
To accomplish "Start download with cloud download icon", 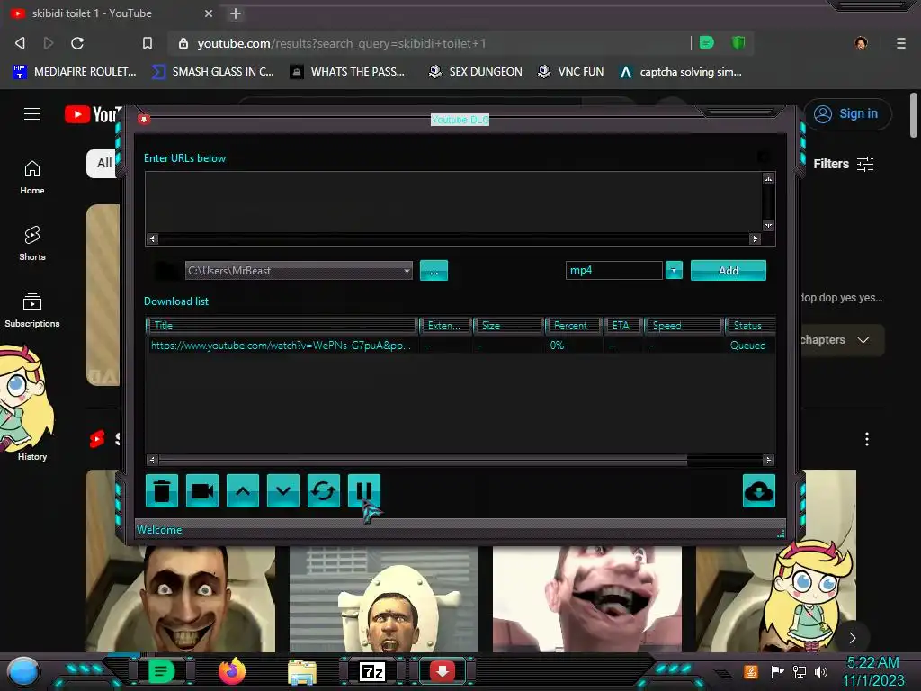I will point(759,490).
